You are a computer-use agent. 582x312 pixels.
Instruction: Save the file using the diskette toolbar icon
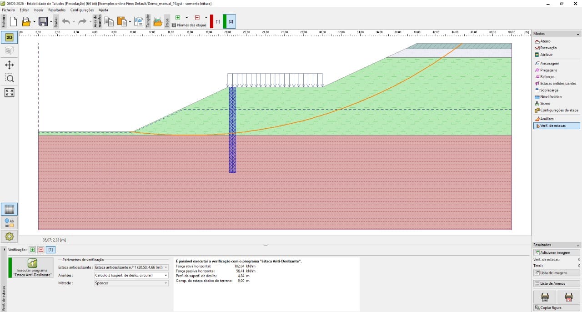point(41,21)
